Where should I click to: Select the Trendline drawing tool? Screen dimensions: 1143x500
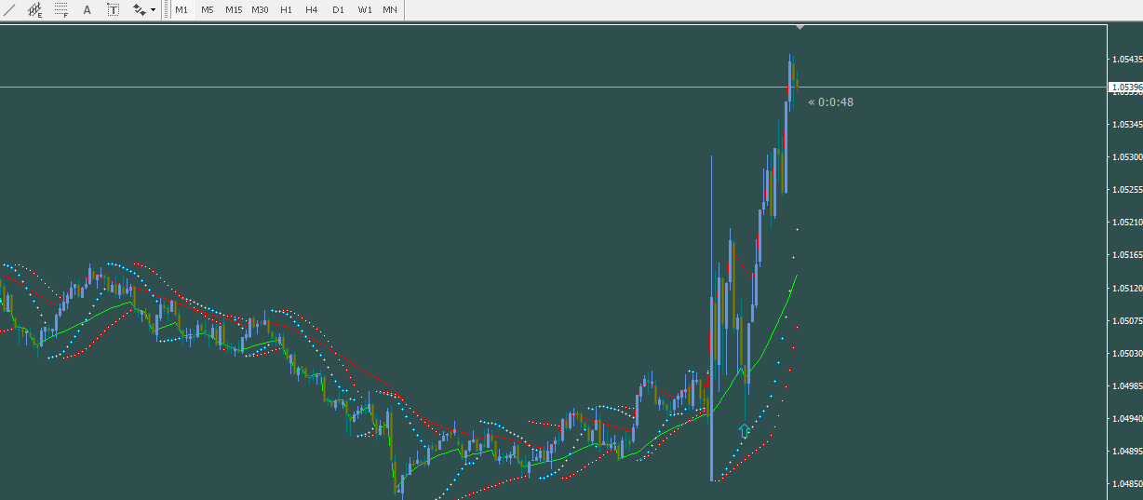(x=10, y=10)
